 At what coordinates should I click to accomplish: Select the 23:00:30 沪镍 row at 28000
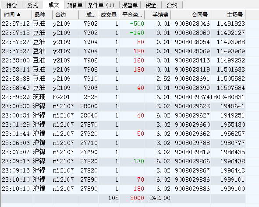[123, 106]
